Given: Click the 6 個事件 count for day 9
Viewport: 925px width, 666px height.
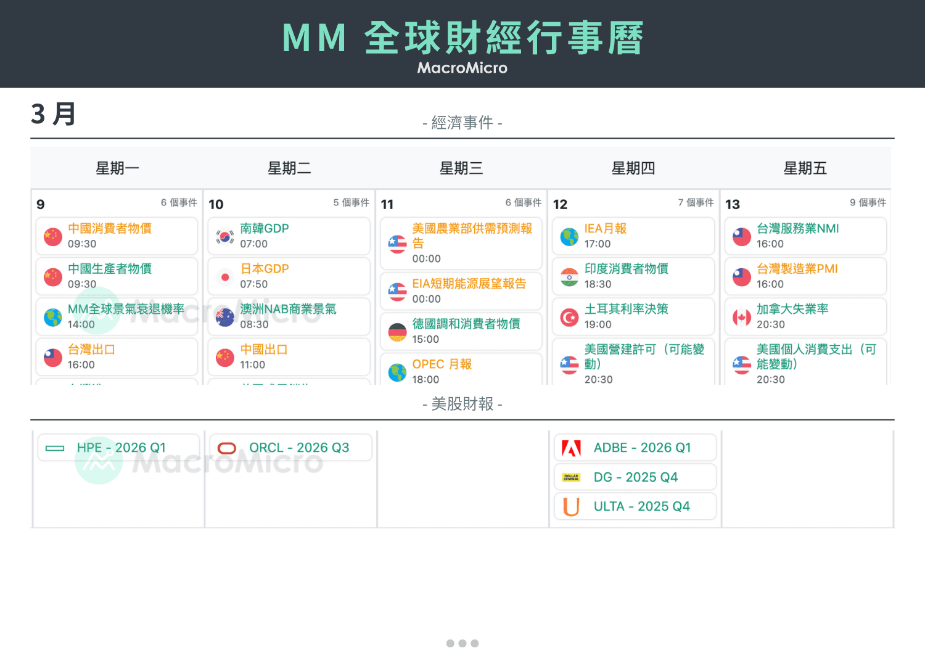Looking at the screenshot, I should 179,203.
